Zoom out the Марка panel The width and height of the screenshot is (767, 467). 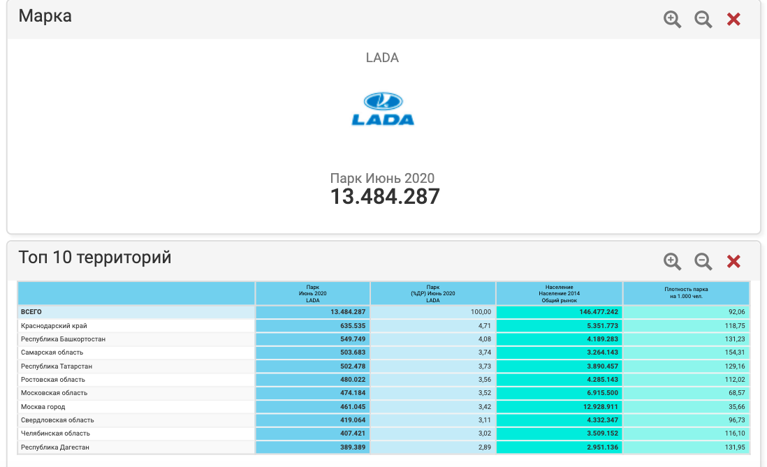coord(703,20)
